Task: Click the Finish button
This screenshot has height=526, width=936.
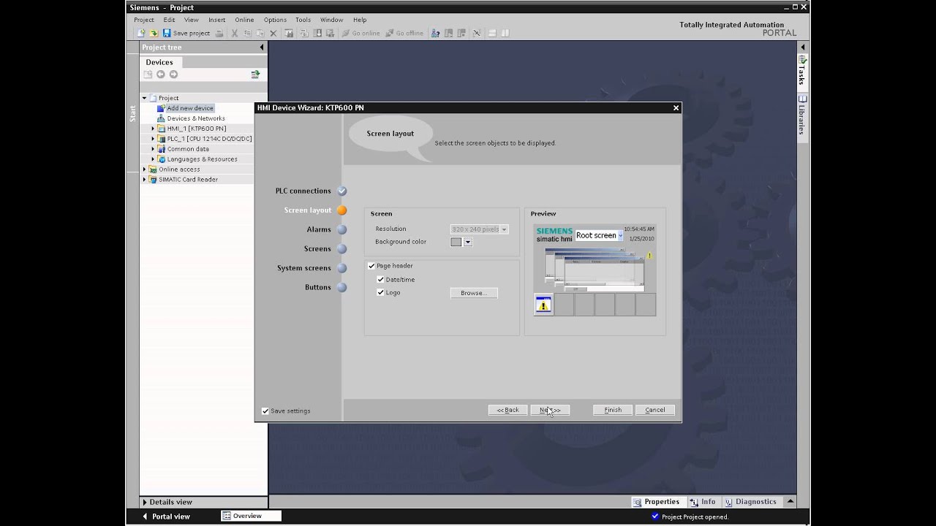Action: coord(613,410)
